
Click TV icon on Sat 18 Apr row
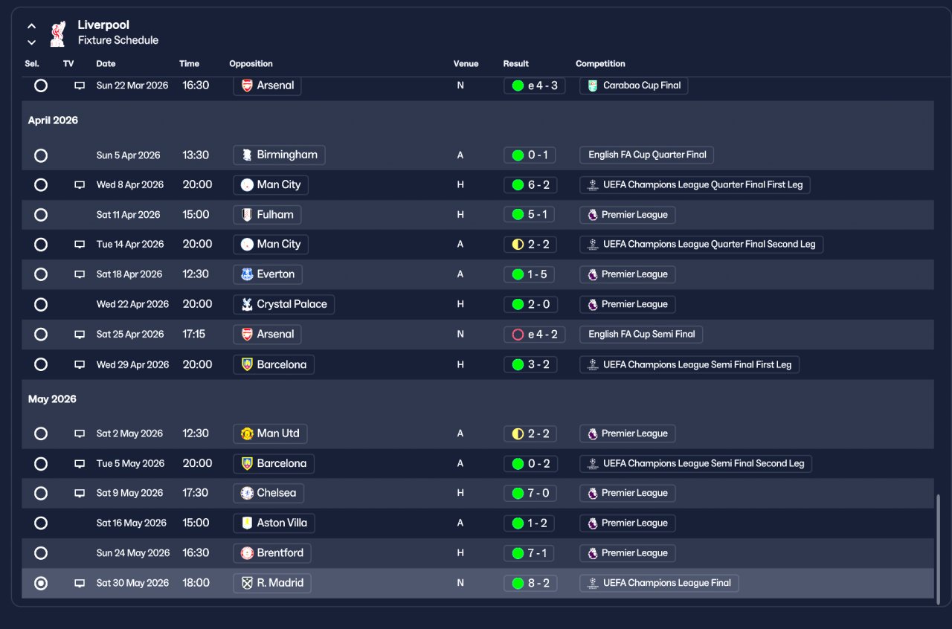(x=80, y=274)
